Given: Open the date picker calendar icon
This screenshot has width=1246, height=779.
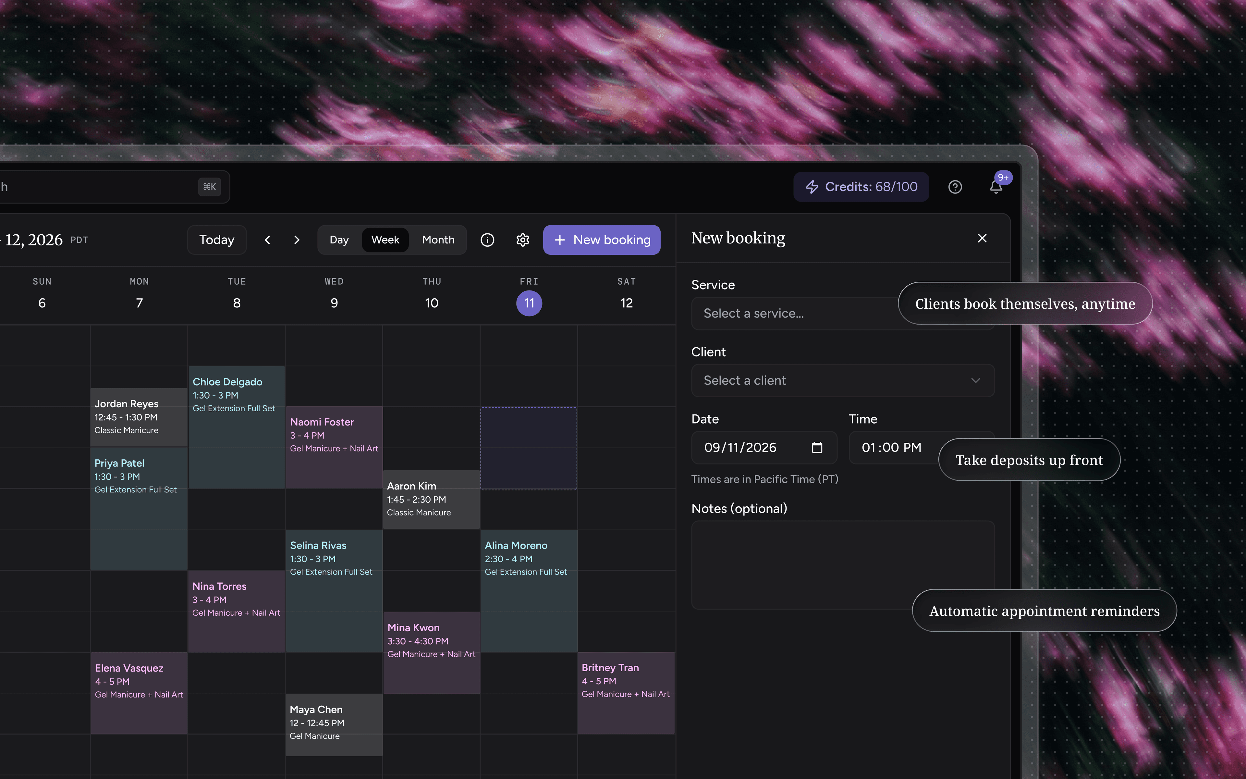Looking at the screenshot, I should 817,448.
